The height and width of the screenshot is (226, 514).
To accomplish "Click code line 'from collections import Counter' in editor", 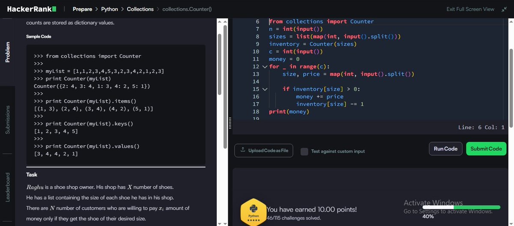I will [321, 21].
